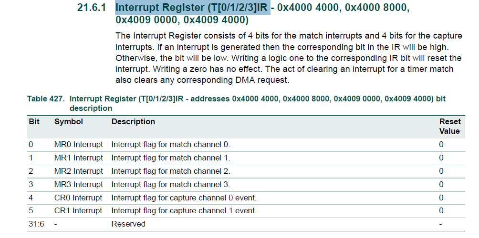Select the "CR1 Interrupt" symbol cell
Screen dimensions: 479x238
click(x=78, y=210)
